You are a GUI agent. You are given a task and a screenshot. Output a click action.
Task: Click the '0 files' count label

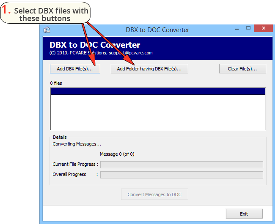(x=56, y=83)
